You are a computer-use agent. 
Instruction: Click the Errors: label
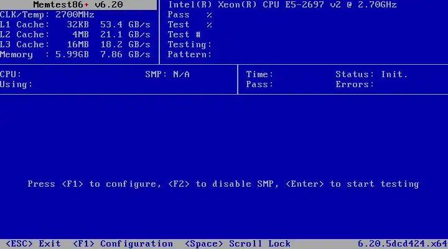[x=355, y=84]
